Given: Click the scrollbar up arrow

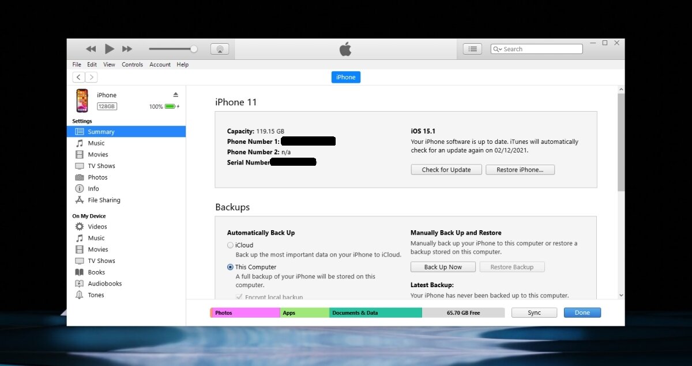Looking at the screenshot, I should tap(621, 90).
